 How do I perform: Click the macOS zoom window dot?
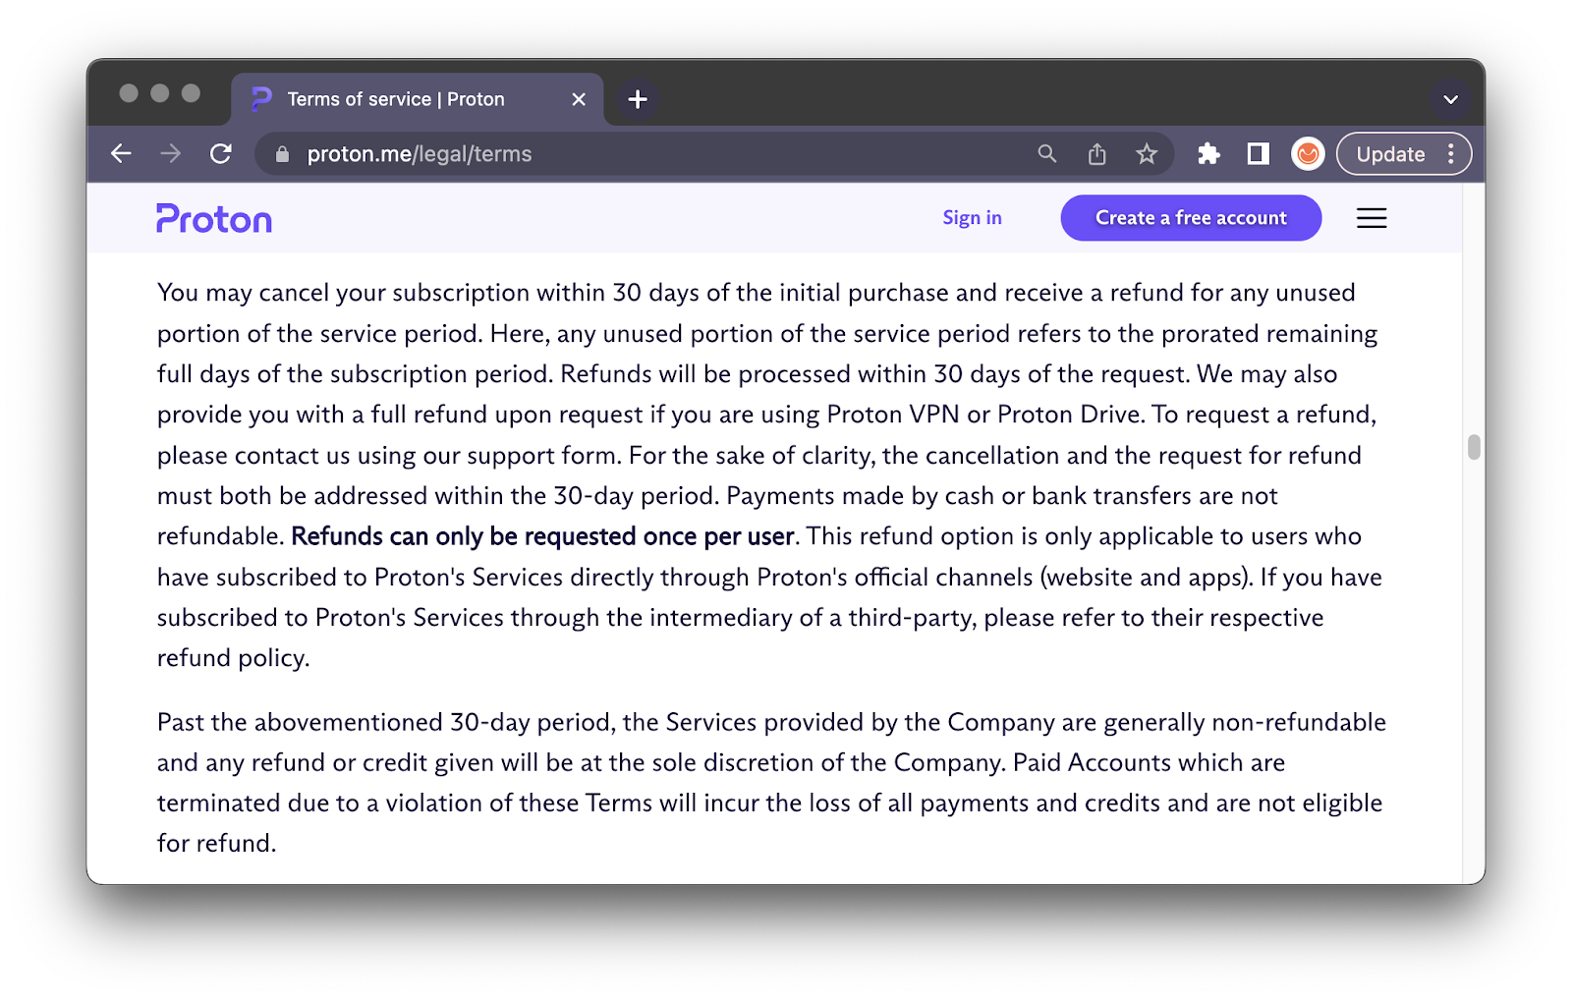pyautogui.click(x=192, y=93)
